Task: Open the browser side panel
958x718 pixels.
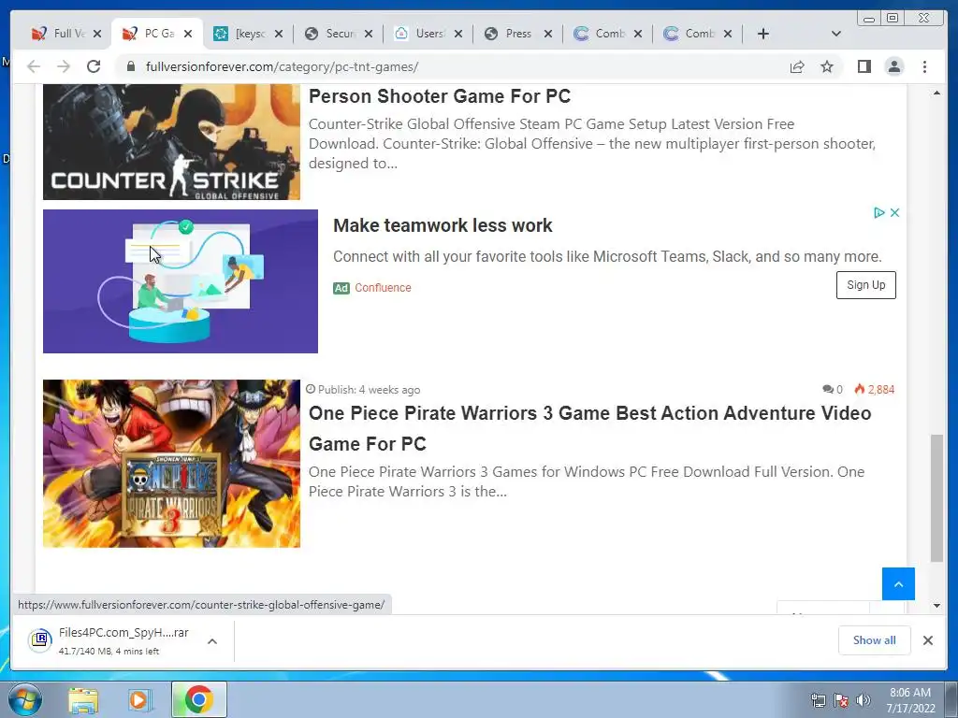Action: coord(864,66)
